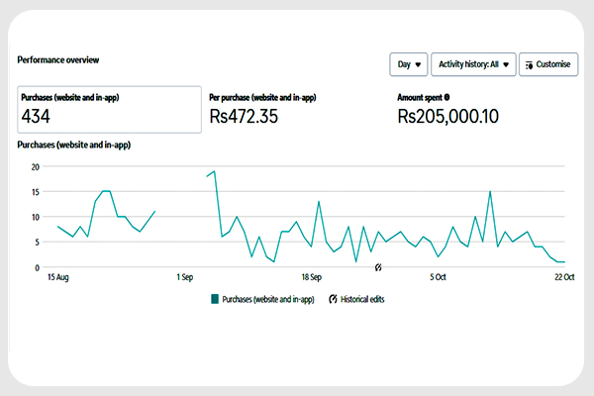Click the Amount spent info icon

[x=447, y=97]
